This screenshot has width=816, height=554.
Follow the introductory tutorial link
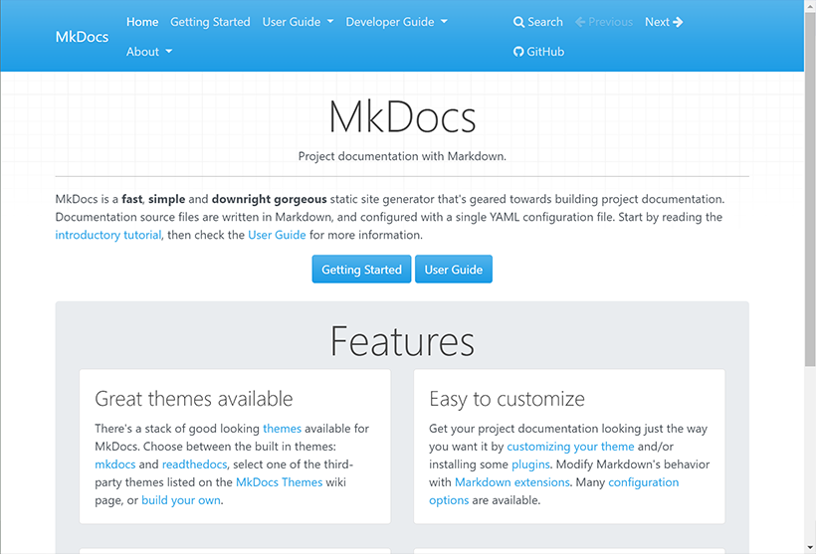pos(108,235)
